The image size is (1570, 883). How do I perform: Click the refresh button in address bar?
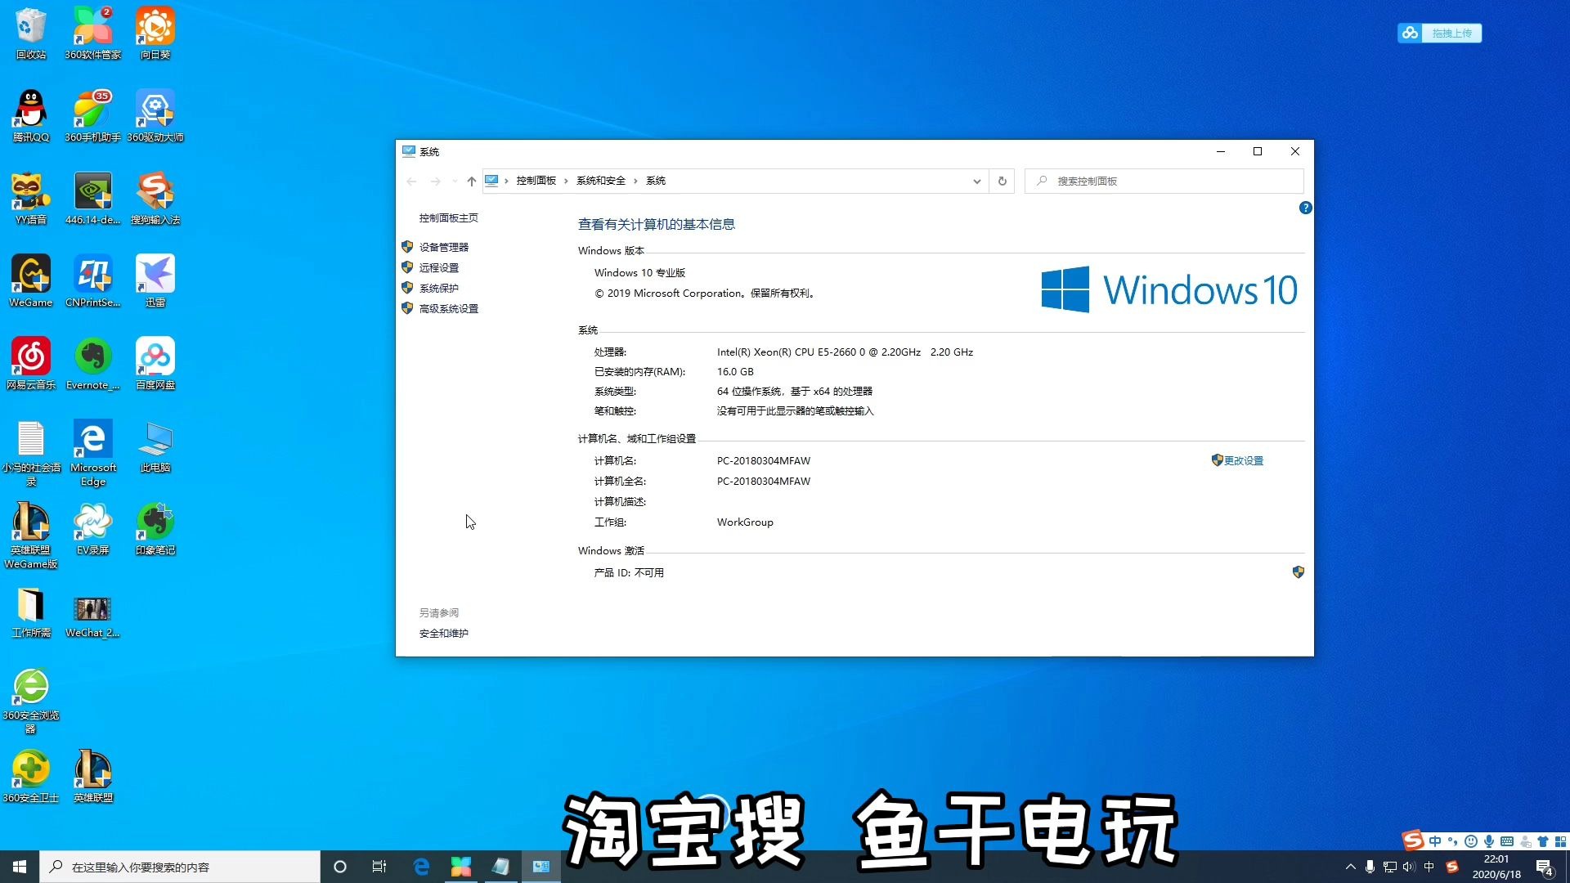click(1002, 181)
